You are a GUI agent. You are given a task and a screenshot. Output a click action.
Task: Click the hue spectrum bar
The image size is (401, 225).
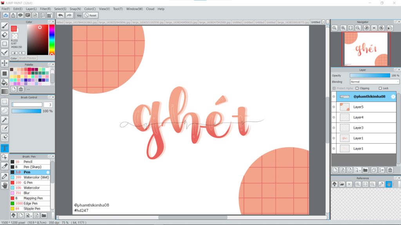pyautogui.click(x=52, y=40)
